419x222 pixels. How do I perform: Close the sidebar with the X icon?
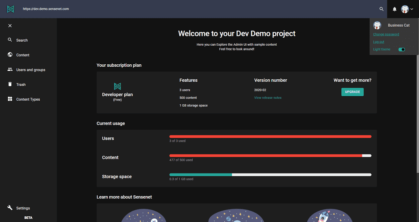10,25
